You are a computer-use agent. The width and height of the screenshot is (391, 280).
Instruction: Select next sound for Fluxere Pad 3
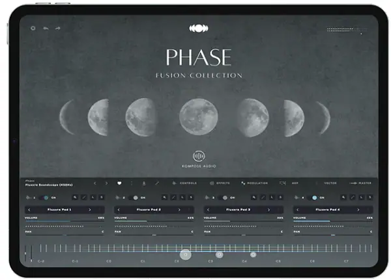pyautogui.click(x=268, y=210)
